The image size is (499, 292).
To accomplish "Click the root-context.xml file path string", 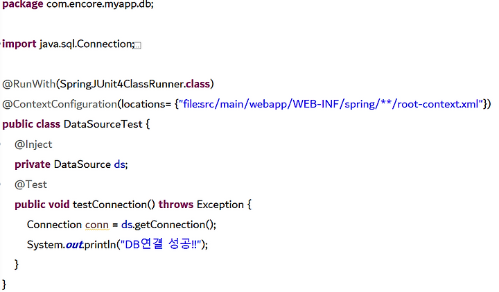I will tap(331, 104).
